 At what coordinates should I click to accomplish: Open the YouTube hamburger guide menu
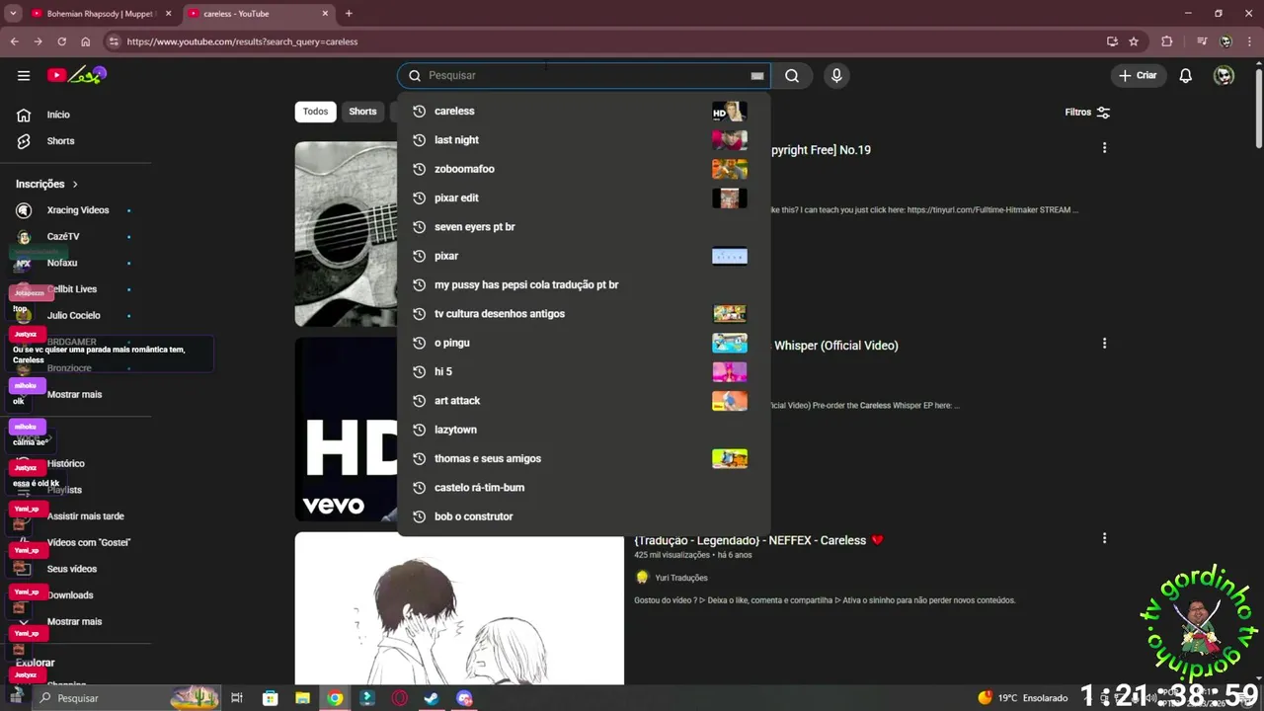(24, 75)
